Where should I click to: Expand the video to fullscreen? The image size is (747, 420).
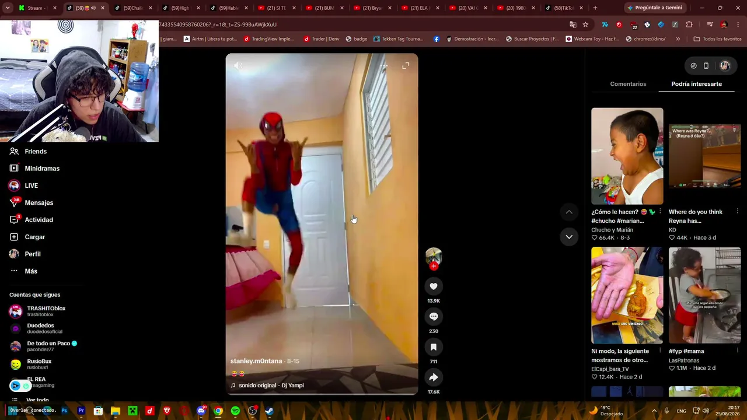[406, 66]
